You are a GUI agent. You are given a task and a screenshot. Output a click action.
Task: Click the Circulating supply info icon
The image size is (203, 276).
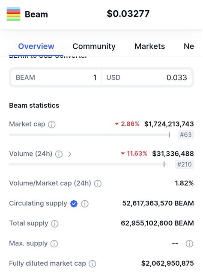pyautogui.click(x=85, y=204)
